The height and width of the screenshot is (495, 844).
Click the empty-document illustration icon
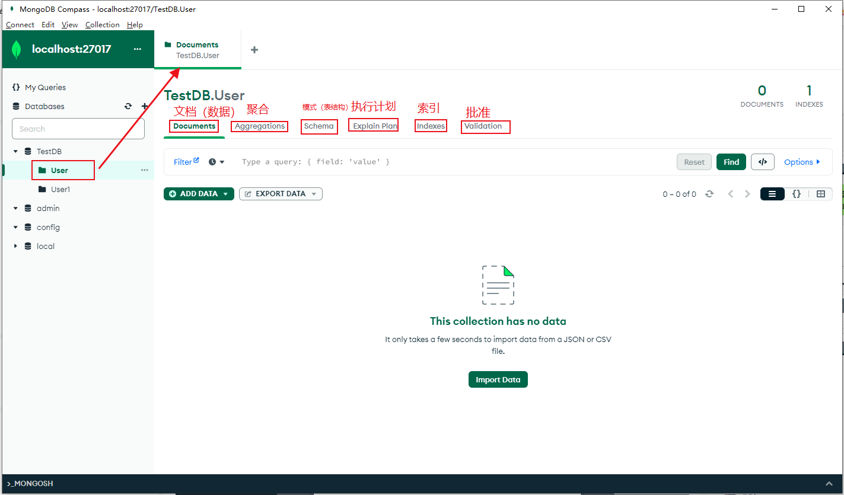(498, 285)
